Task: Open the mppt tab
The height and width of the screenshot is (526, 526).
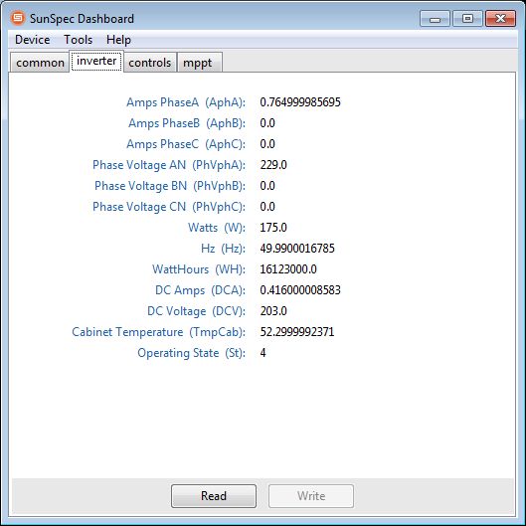Action: [x=199, y=63]
